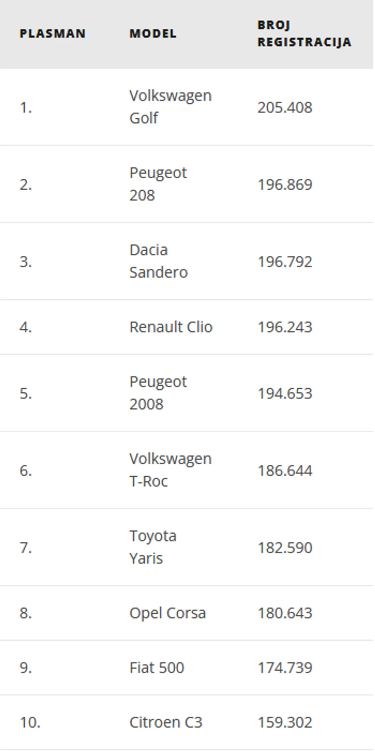The height and width of the screenshot is (752, 375).
Task: Click registration count 196.792
Action: coord(285,262)
